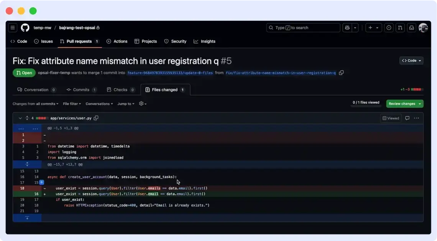437x241 pixels.
Task: Open the hamburger navigation menu icon
Action: pos(13,27)
